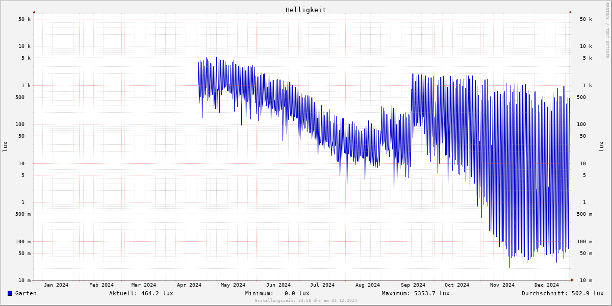The width and height of the screenshot is (612, 306).
Task: Click the Aug 2024 x-axis label
Action: coord(368,285)
